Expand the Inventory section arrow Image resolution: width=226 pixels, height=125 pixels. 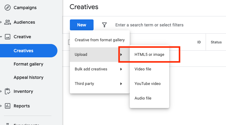2,91
